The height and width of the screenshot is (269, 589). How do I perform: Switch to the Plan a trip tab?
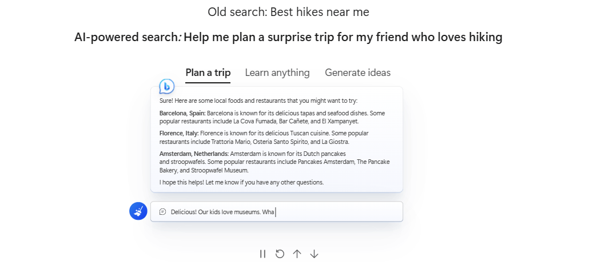click(x=208, y=73)
